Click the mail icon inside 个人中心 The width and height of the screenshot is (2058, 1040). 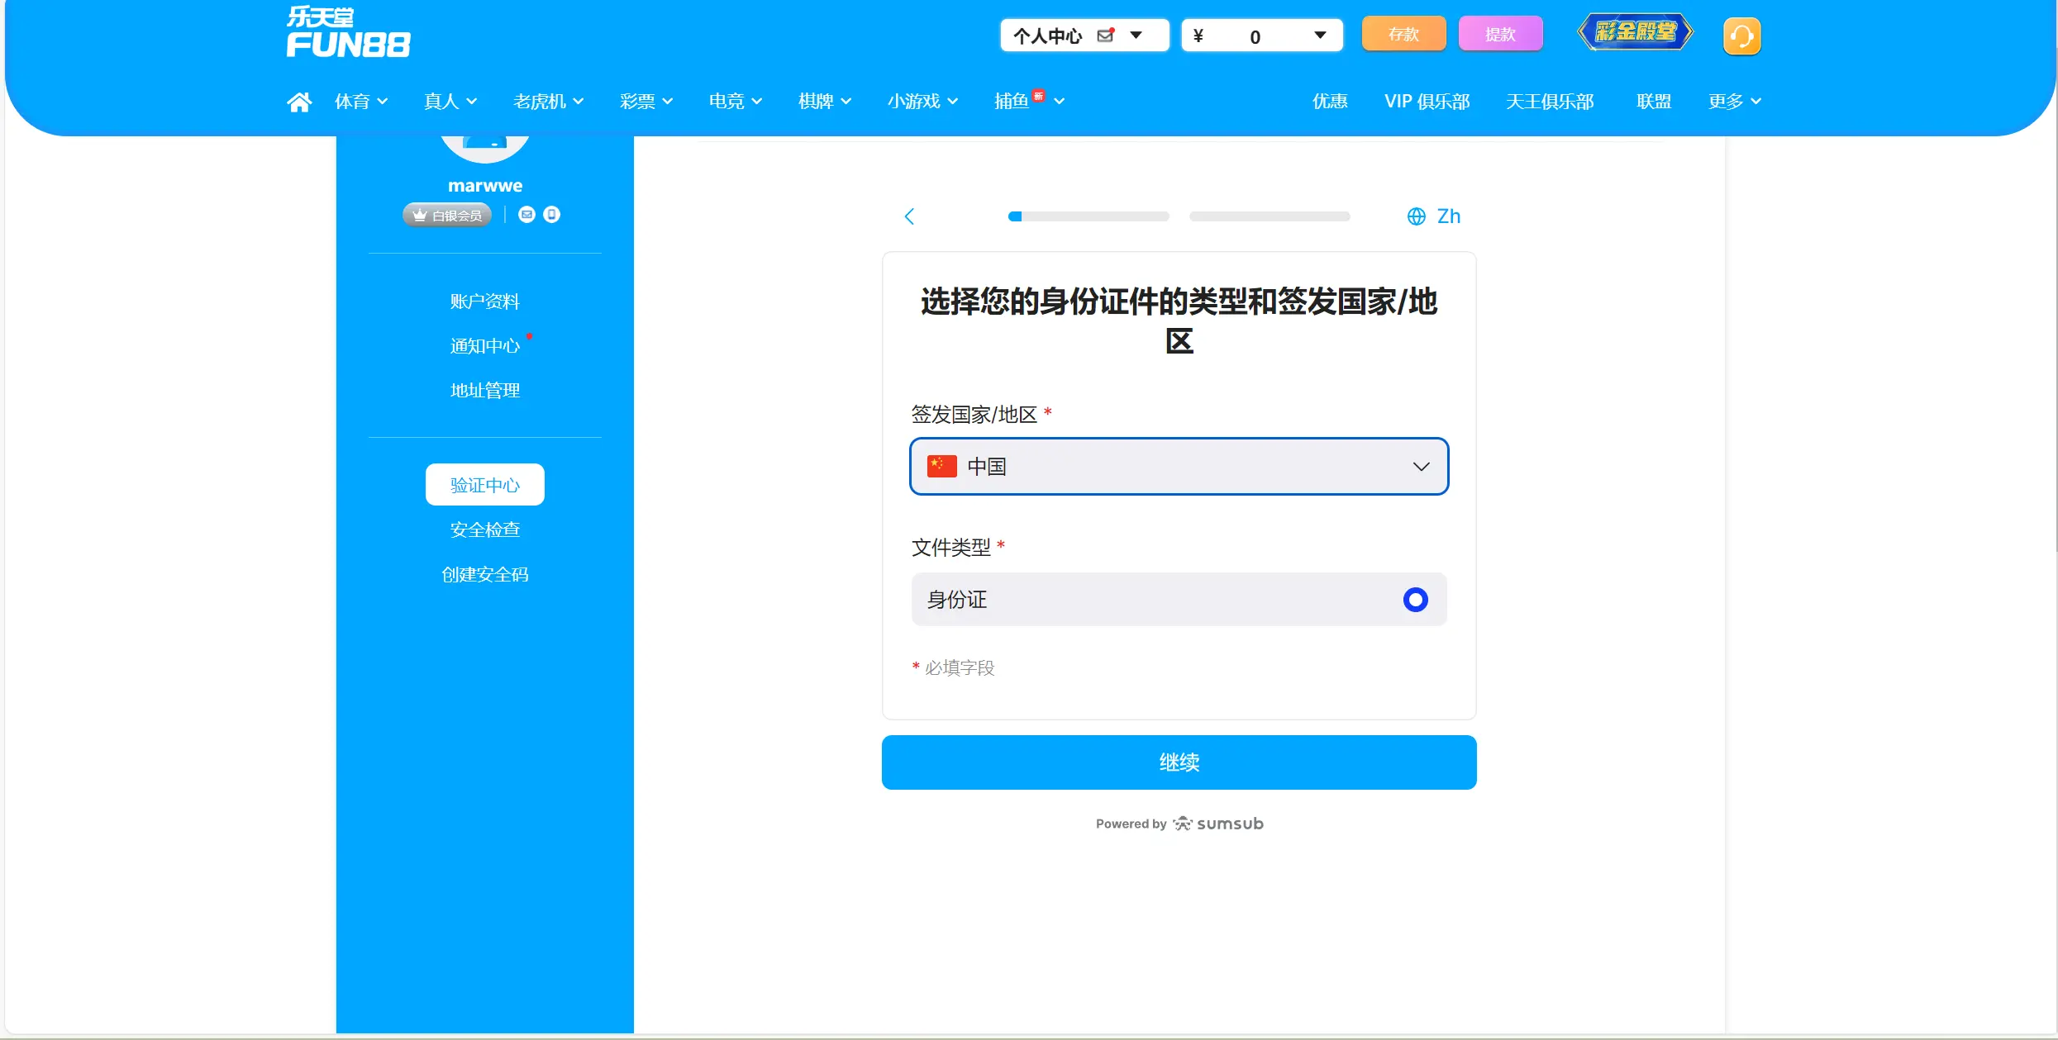[1106, 35]
